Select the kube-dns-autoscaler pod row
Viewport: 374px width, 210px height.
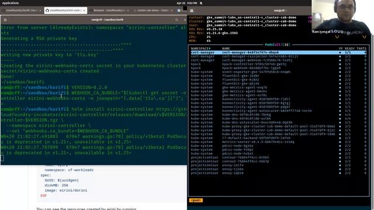point(279,123)
